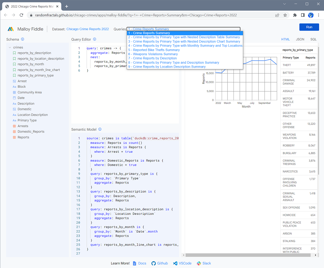Open the Chicago Crime Reports 2022 dataset link
The width and height of the screenshot is (324, 268).
pos(88,29)
